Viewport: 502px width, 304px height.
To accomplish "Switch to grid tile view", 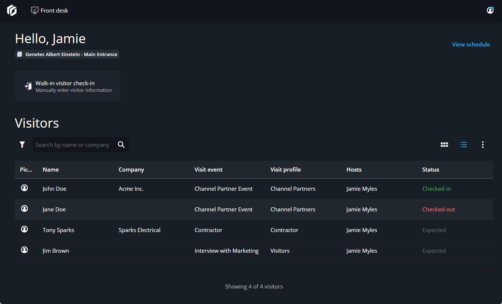I will tap(444, 145).
